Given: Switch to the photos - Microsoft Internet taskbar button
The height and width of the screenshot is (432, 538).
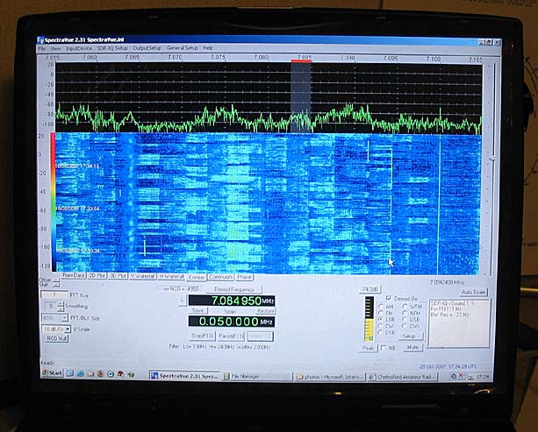Looking at the screenshot, I should coord(329,377).
